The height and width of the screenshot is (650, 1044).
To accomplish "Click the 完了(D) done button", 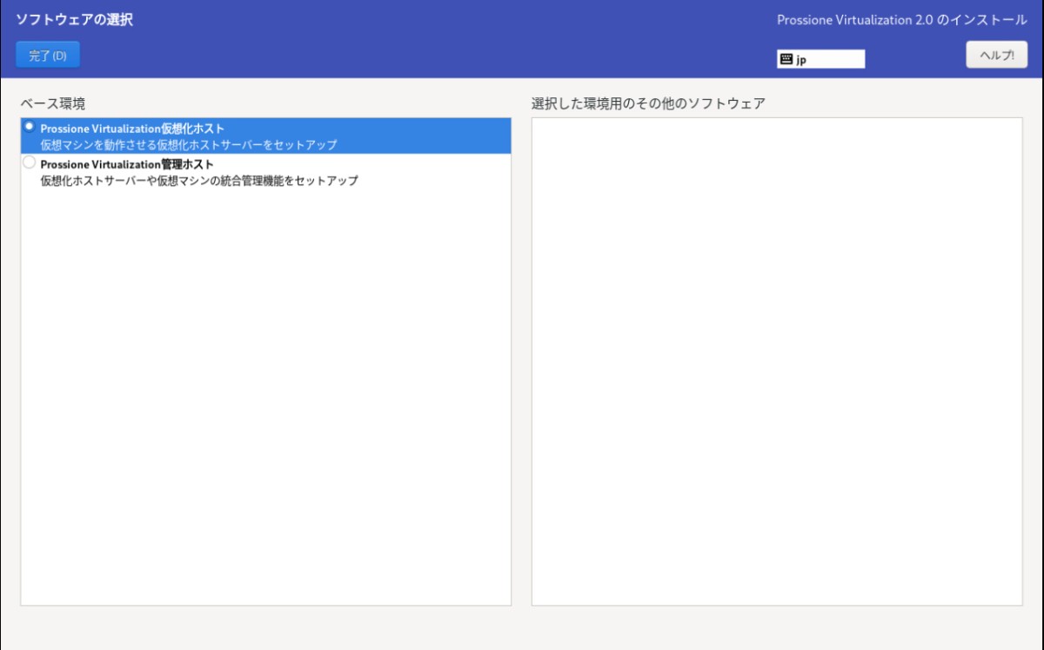I will pyautogui.click(x=48, y=55).
